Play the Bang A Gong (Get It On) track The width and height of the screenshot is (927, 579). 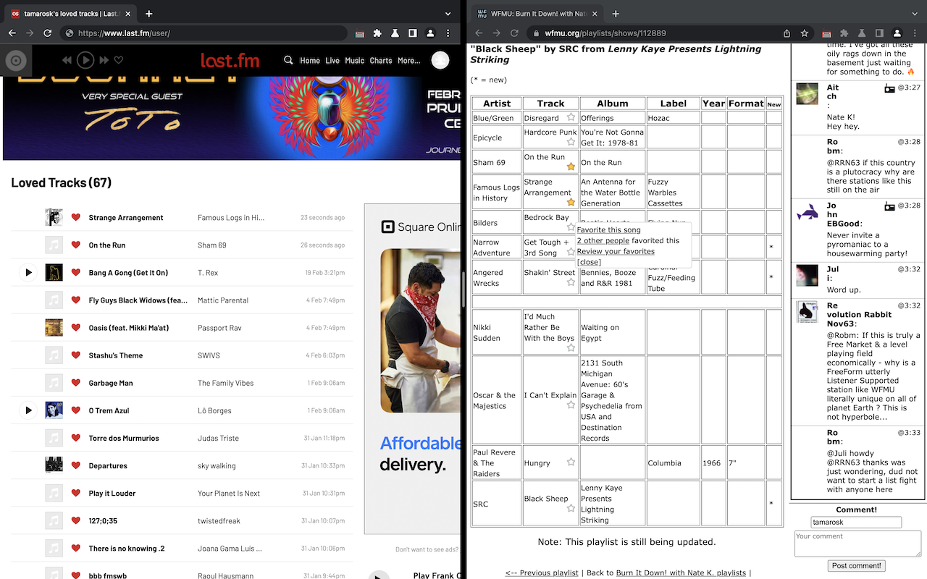click(28, 273)
